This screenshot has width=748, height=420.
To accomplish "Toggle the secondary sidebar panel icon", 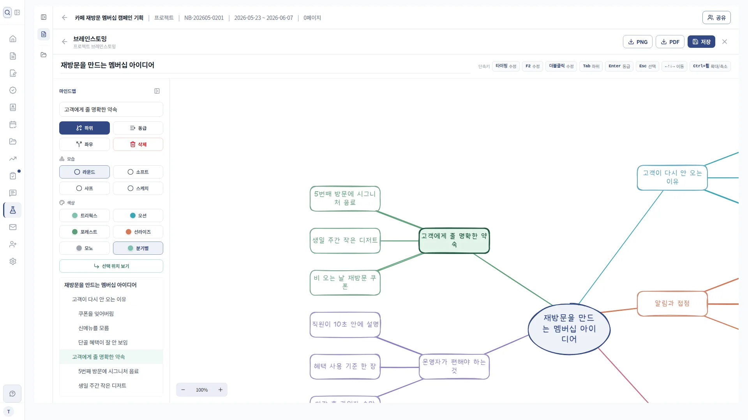I will click(44, 17).
